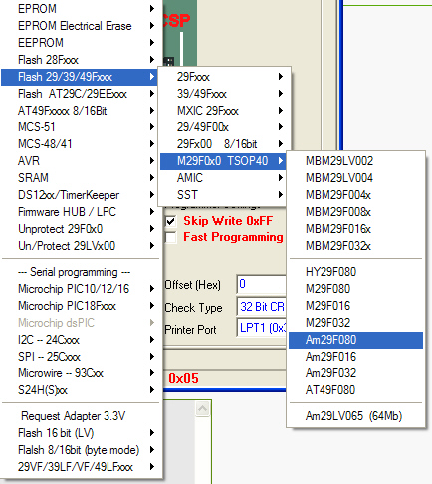Open the Printer Port combo box
This screenshot has height=484, width=432.
coord(262,328)
